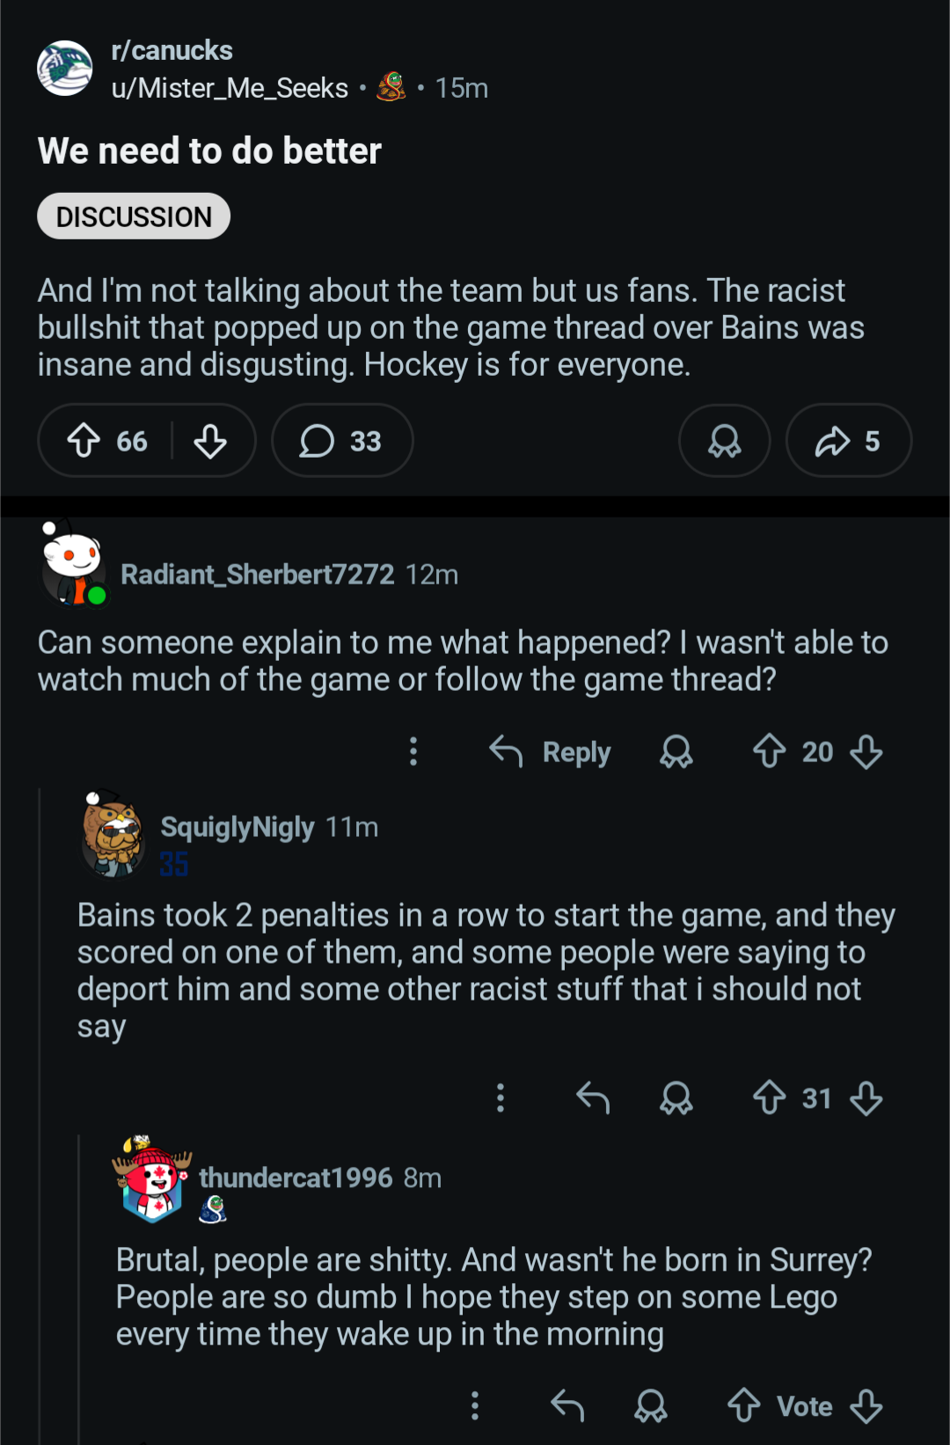Give an award to the main post
Image resolution: width=950 pixels, height=1445 pixels.
[x=724, y=441]
